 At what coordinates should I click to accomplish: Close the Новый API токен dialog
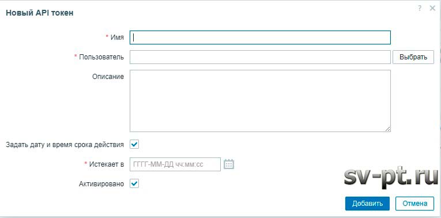(x=432, y=9)
